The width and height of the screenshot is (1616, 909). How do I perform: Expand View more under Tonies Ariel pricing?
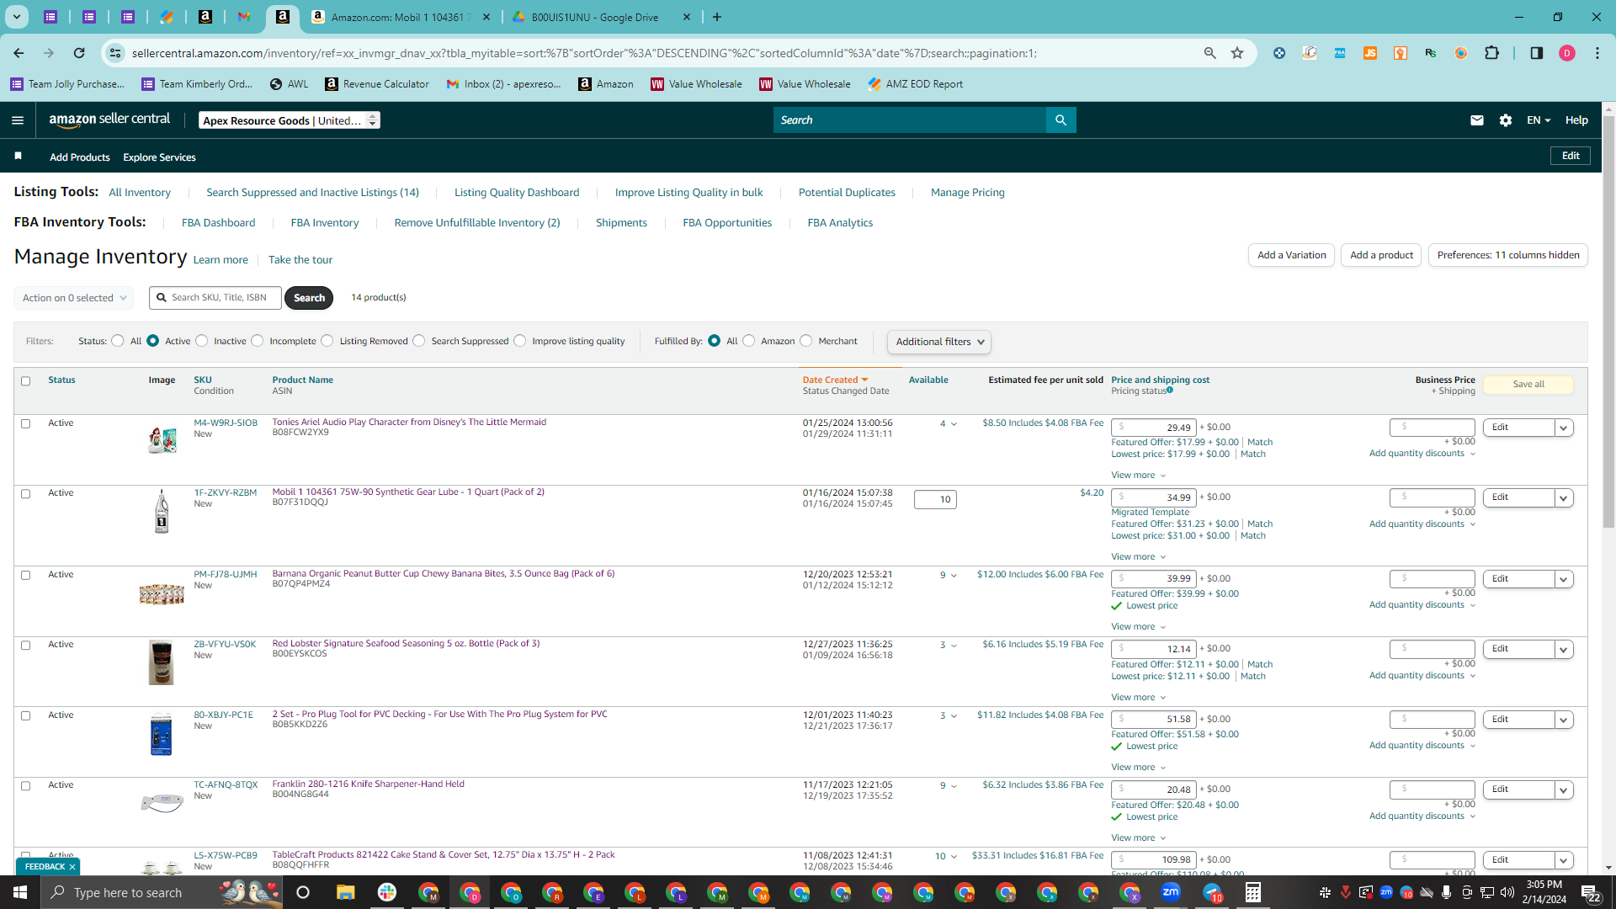coord(1138,476)
